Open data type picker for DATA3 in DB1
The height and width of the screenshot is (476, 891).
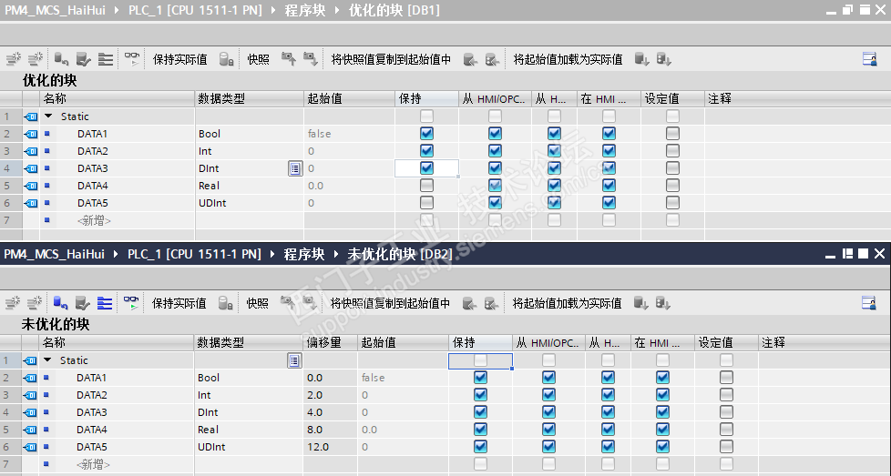pyautogui.click(x=295, y=168)
